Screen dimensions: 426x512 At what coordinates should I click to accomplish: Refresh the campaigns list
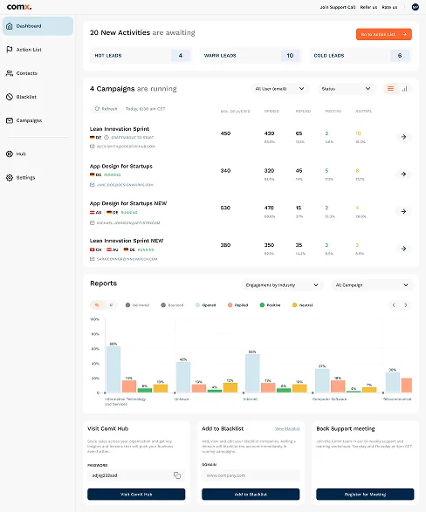click(x=106, y=109)
